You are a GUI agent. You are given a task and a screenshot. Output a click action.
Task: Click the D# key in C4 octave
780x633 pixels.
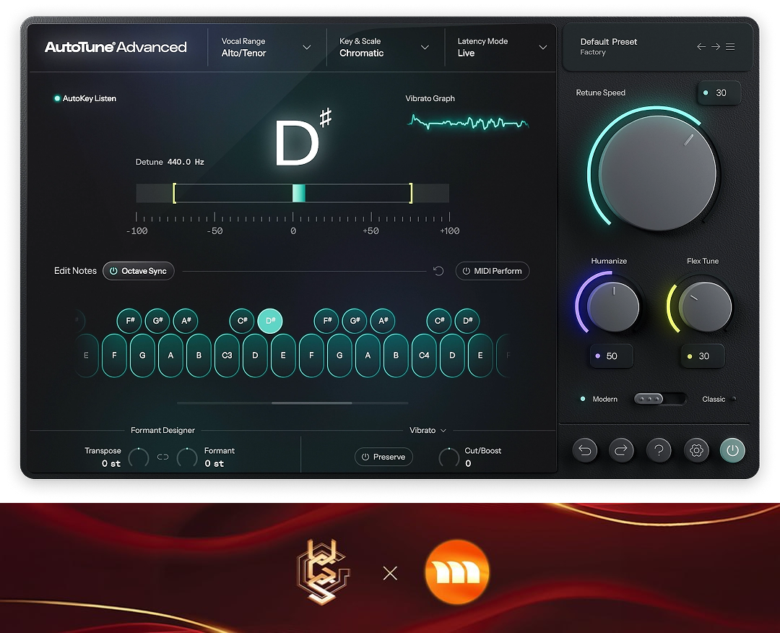pos(467,321)
